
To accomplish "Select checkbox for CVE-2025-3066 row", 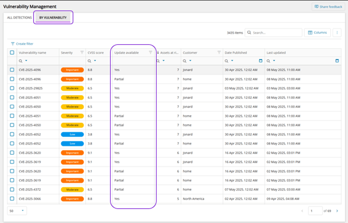I will tap(12, 198).
